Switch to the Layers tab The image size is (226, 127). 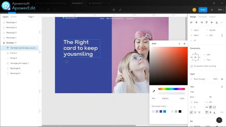pos(6,17)
